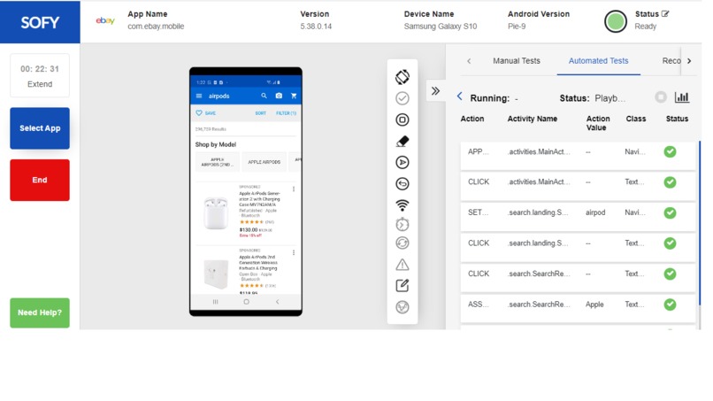Tap the search magnifier in eBay app
713x401 pixels.
pos(264,96)
